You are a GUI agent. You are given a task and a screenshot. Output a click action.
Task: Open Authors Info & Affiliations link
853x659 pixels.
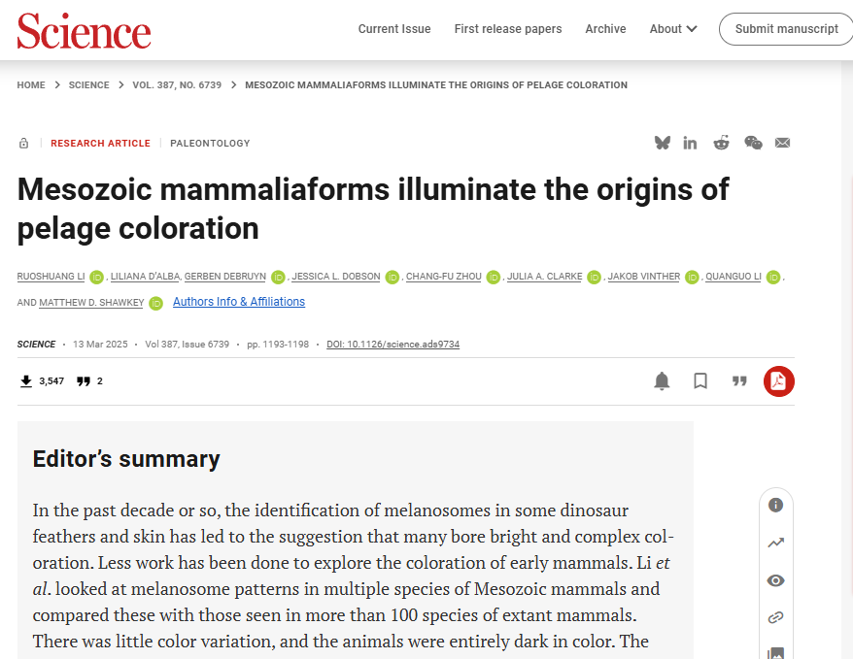(239, 302)
